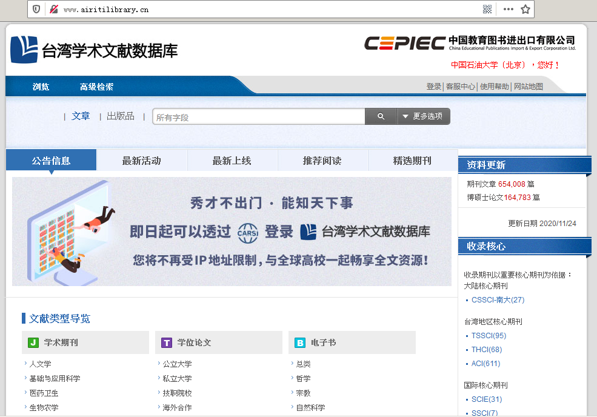Click the CARSI login promotional banner
597x417 pixels.
tap(232, 232)
